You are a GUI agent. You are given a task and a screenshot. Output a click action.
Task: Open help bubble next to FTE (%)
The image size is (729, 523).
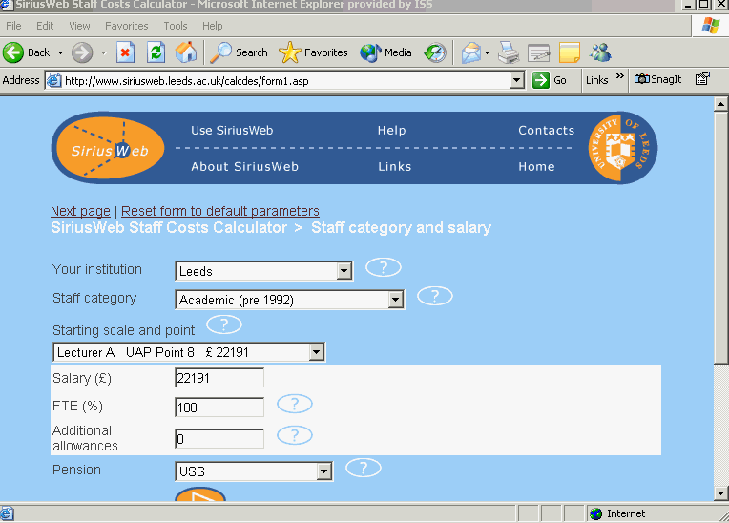pos(295,404)
